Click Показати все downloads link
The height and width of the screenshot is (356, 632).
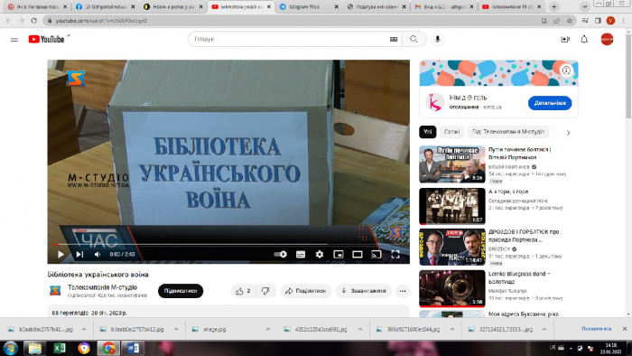click(x=597, y=329)
